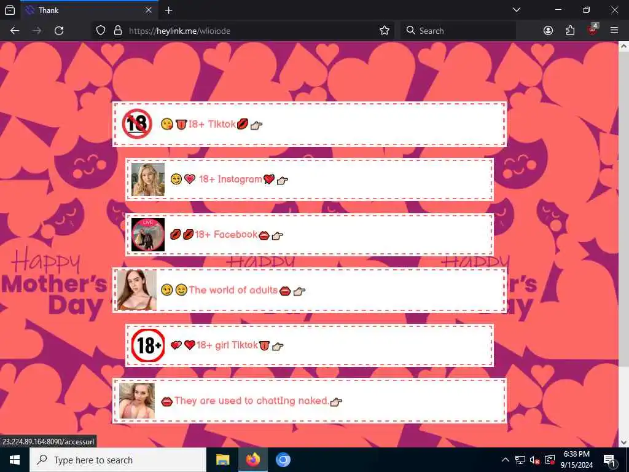Click the network tray icon
Image resolution: width=629 pixels, height=472 pixels.
(520, 460)
